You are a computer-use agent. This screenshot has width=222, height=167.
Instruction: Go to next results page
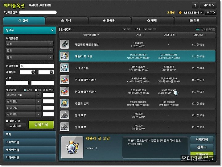click(x=145, y=29)
